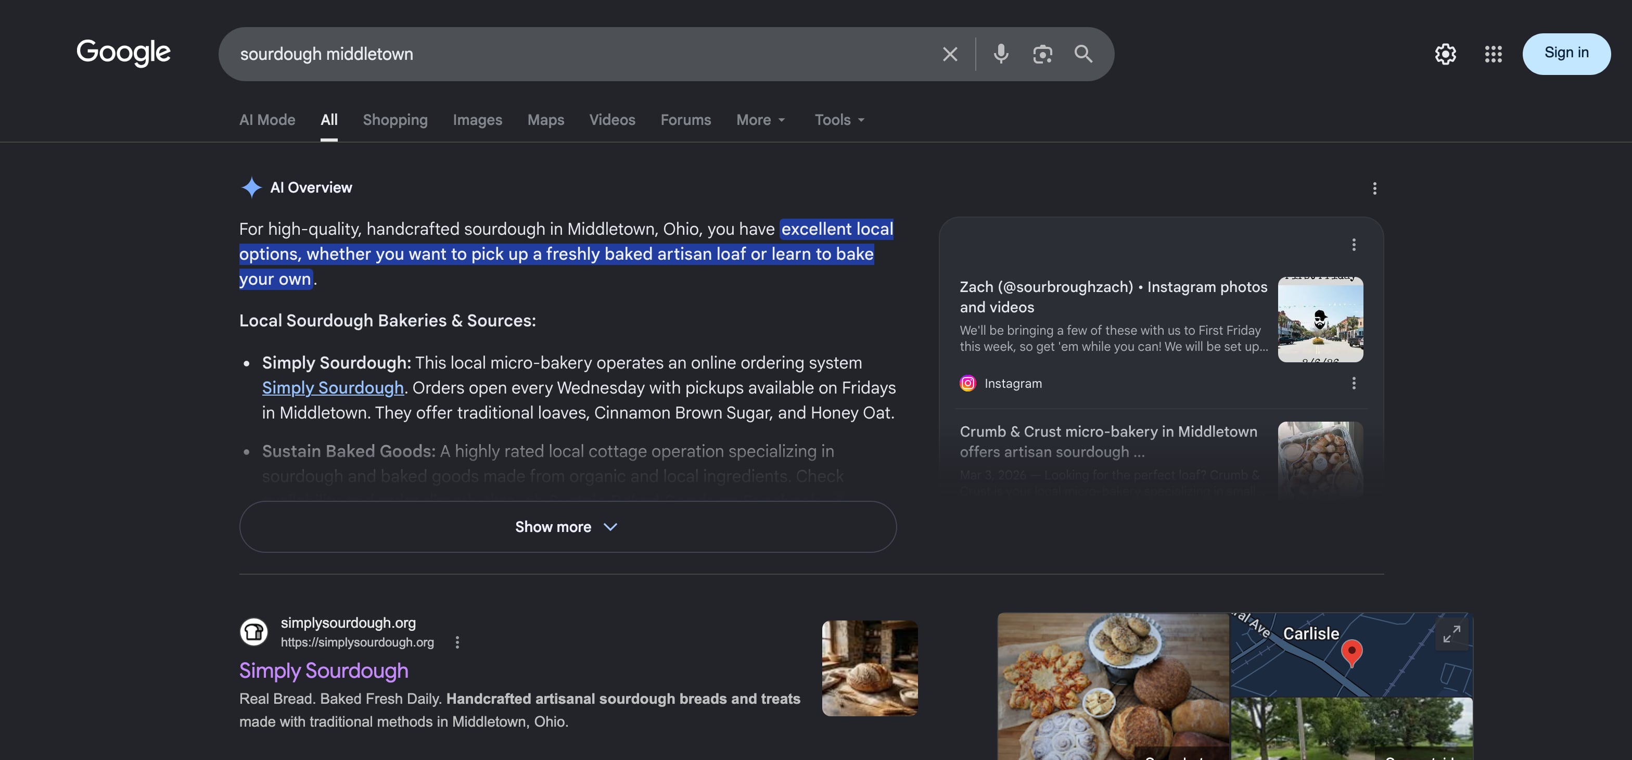1632x760 pixels.
Task: Click the red map pin near Carlisle
Action: 1351,653
